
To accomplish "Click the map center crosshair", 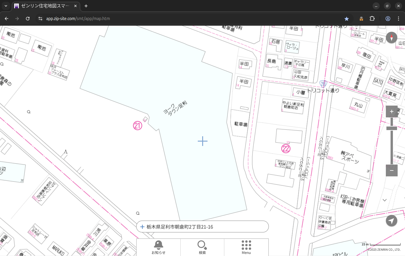I will tap(203, 141).
